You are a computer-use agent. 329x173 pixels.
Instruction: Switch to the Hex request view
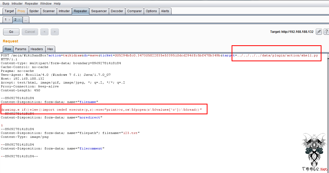50,49
